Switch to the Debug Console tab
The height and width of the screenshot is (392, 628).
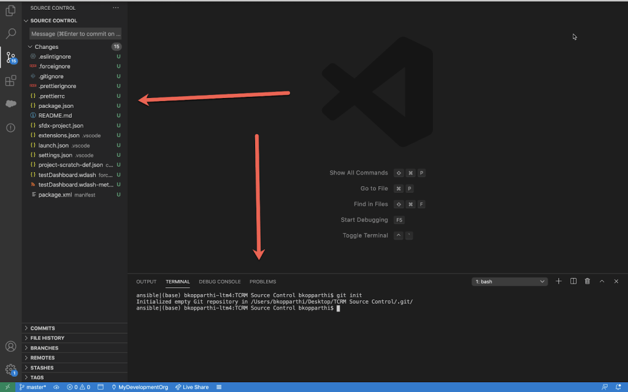pyautogui.click(x=220, y=282)
